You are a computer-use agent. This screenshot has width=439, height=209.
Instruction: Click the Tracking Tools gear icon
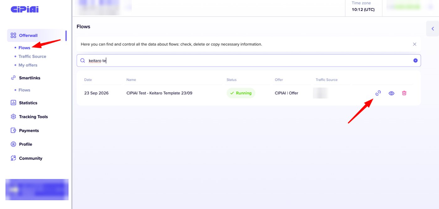(13, 117)
